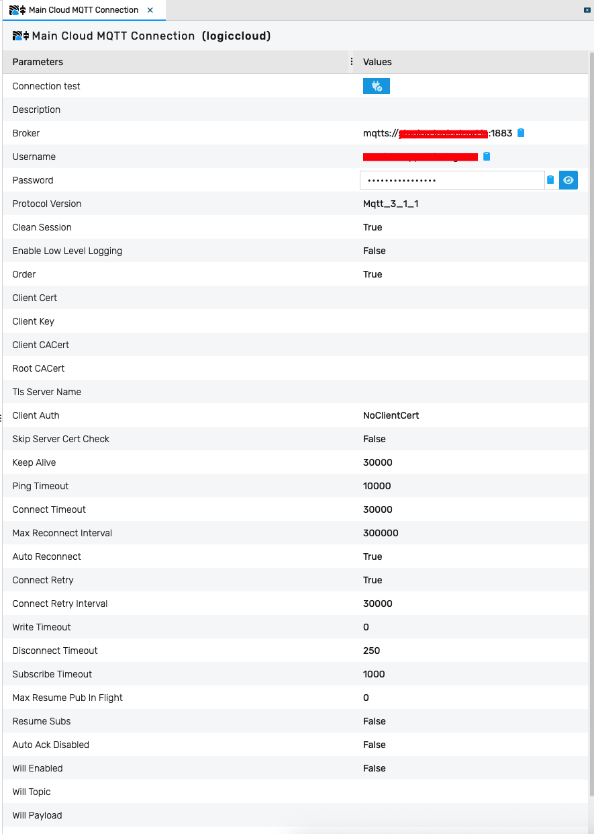594x834 pixels.
Task: Open the Client Auth dropdown
Action: click(x=391, y=415)
